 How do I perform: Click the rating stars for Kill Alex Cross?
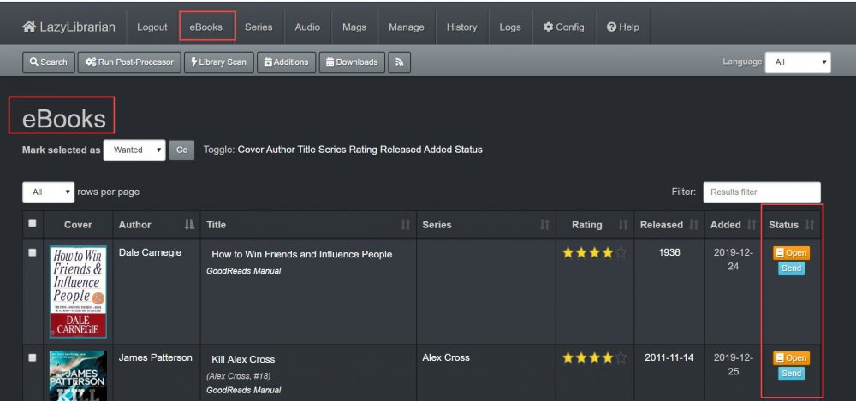click(x=595, y=358)
